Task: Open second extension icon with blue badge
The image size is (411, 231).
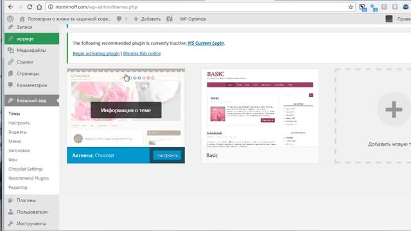Action: (x=374, y=8)
